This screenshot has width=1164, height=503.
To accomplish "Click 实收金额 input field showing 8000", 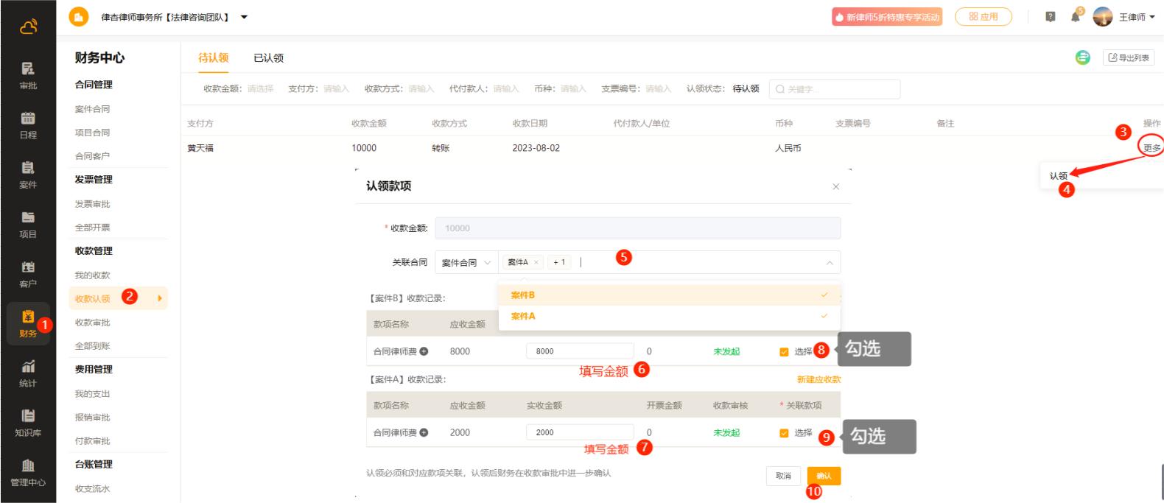I will coord(579,351).
